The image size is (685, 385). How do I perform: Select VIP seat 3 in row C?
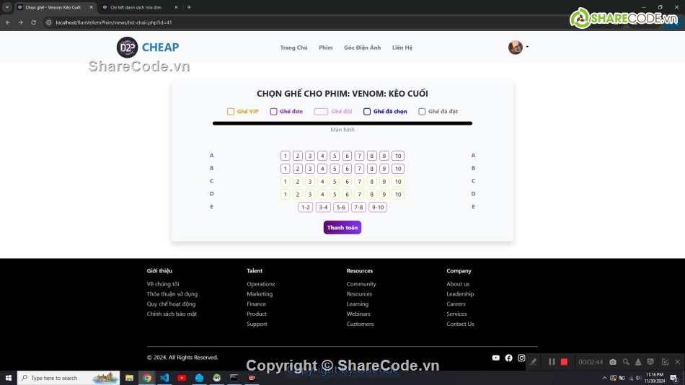310,182
